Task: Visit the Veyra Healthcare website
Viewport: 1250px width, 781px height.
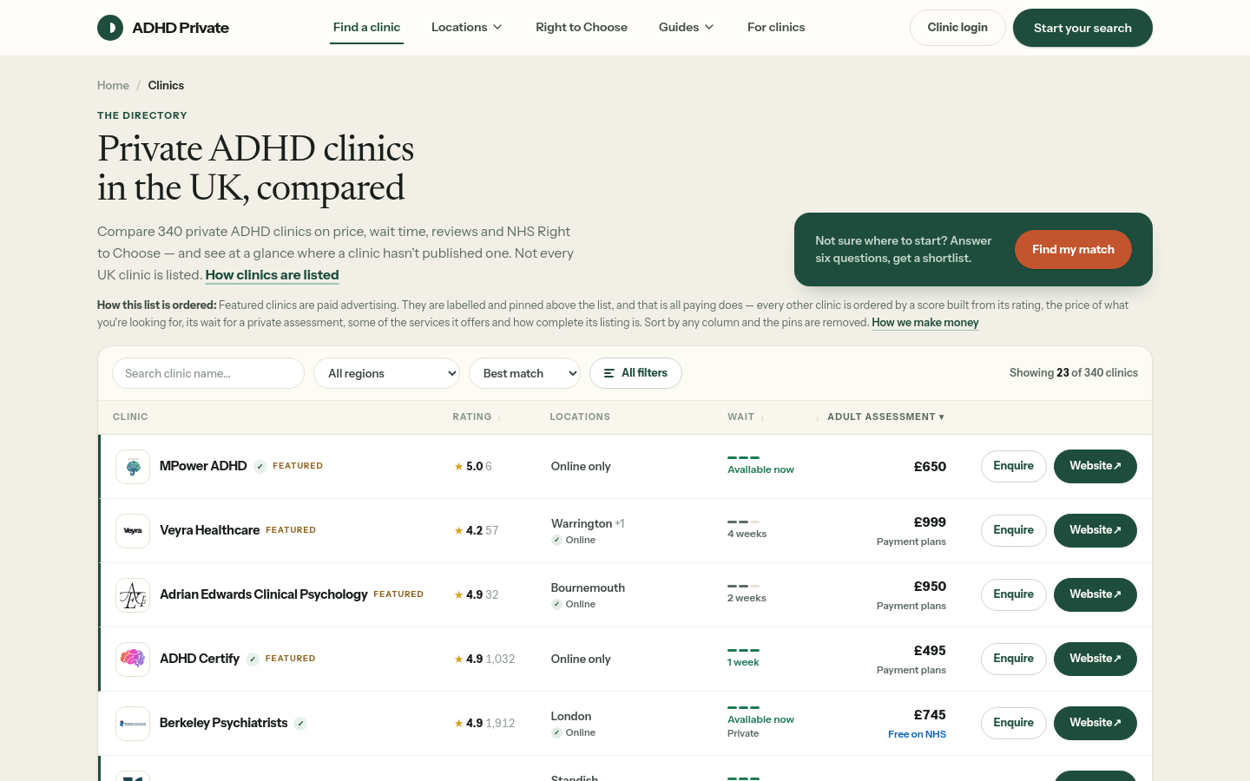Action: 1095,531
